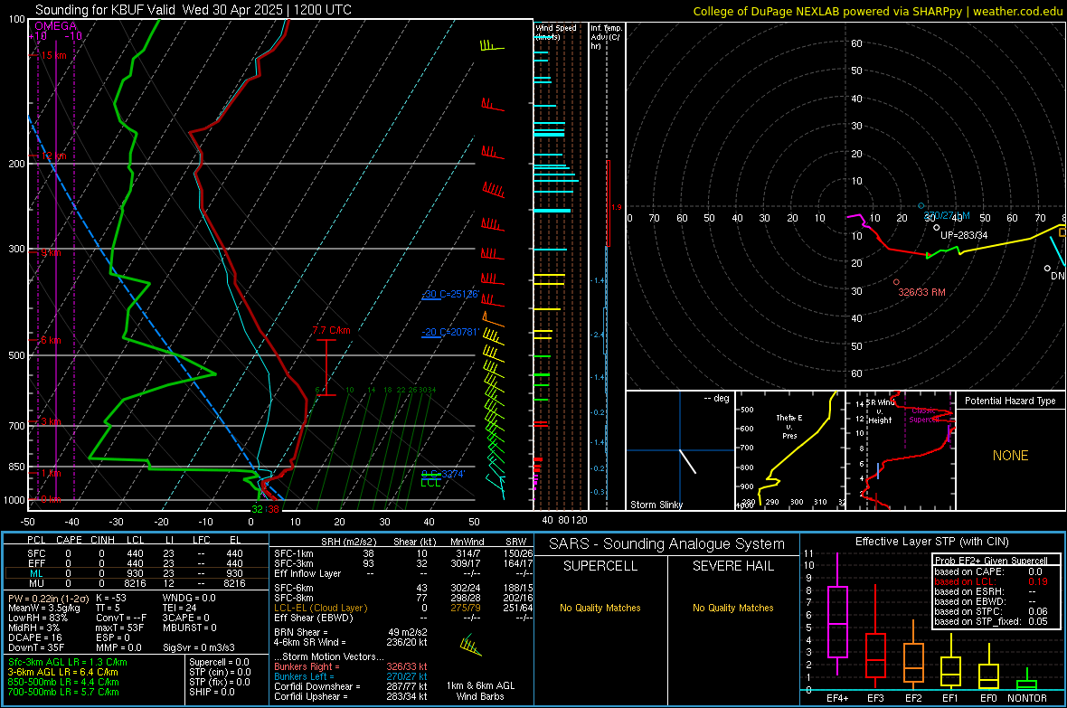Click No Quality Matches under SUPERCELL
The width and height of the screenshot is (1067, 708).
[600, 608]
